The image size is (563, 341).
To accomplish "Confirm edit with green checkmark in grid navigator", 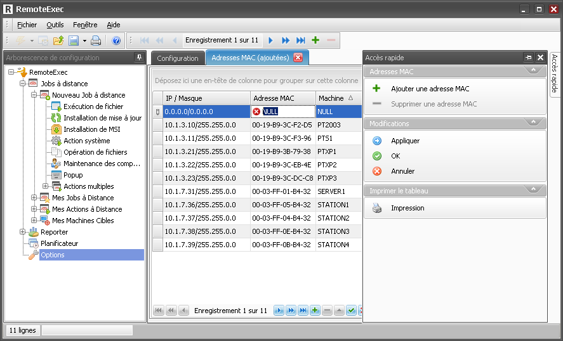I will (351, 311).
